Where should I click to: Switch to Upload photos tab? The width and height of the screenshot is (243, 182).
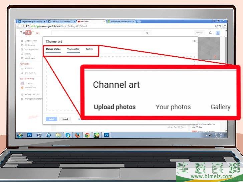pyautogui.click(x=53, y=49)
